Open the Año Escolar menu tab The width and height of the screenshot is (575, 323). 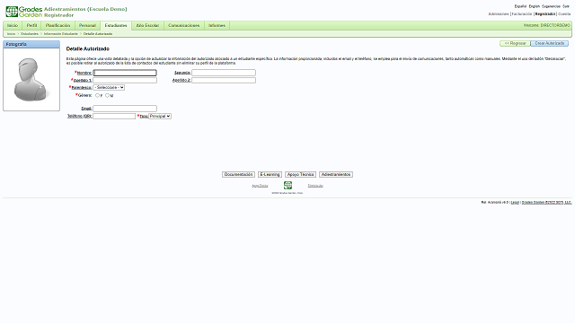(x=147, y=26)
